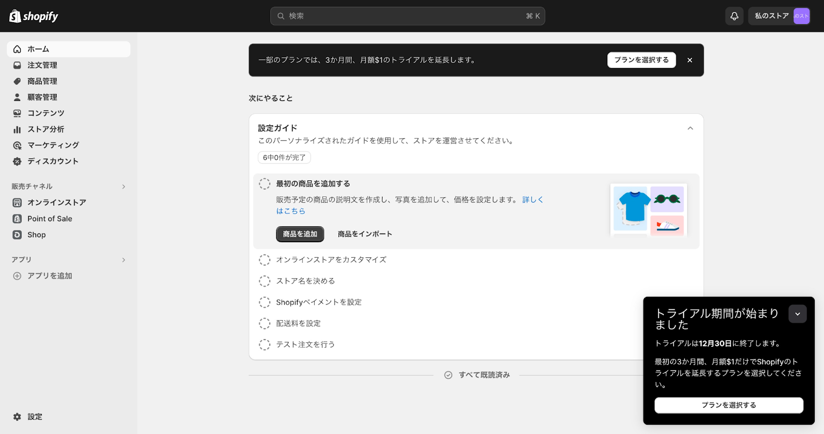Click the marketing (マーケティング) target icon

point(17,145)
